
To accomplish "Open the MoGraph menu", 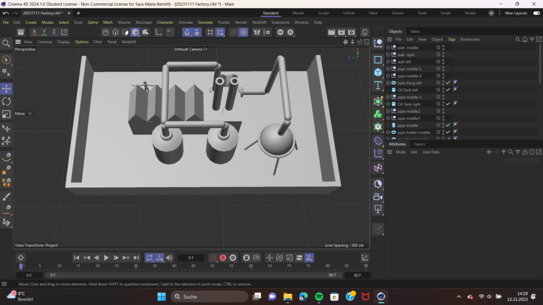I will click(x=144, y=22).
